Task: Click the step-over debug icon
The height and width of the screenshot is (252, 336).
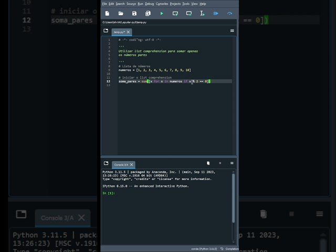Action: (229, 14)
